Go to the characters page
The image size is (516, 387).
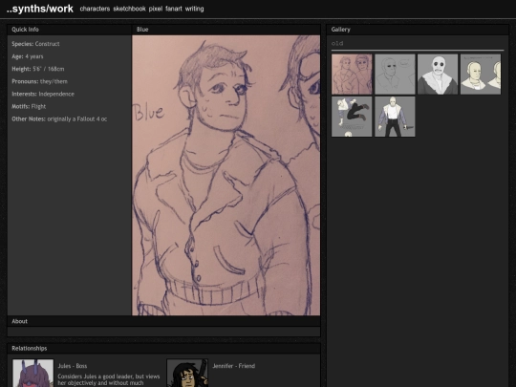(95, 9)
